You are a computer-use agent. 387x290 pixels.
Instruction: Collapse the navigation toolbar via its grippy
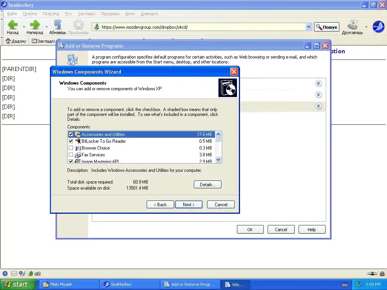(2, 27)
